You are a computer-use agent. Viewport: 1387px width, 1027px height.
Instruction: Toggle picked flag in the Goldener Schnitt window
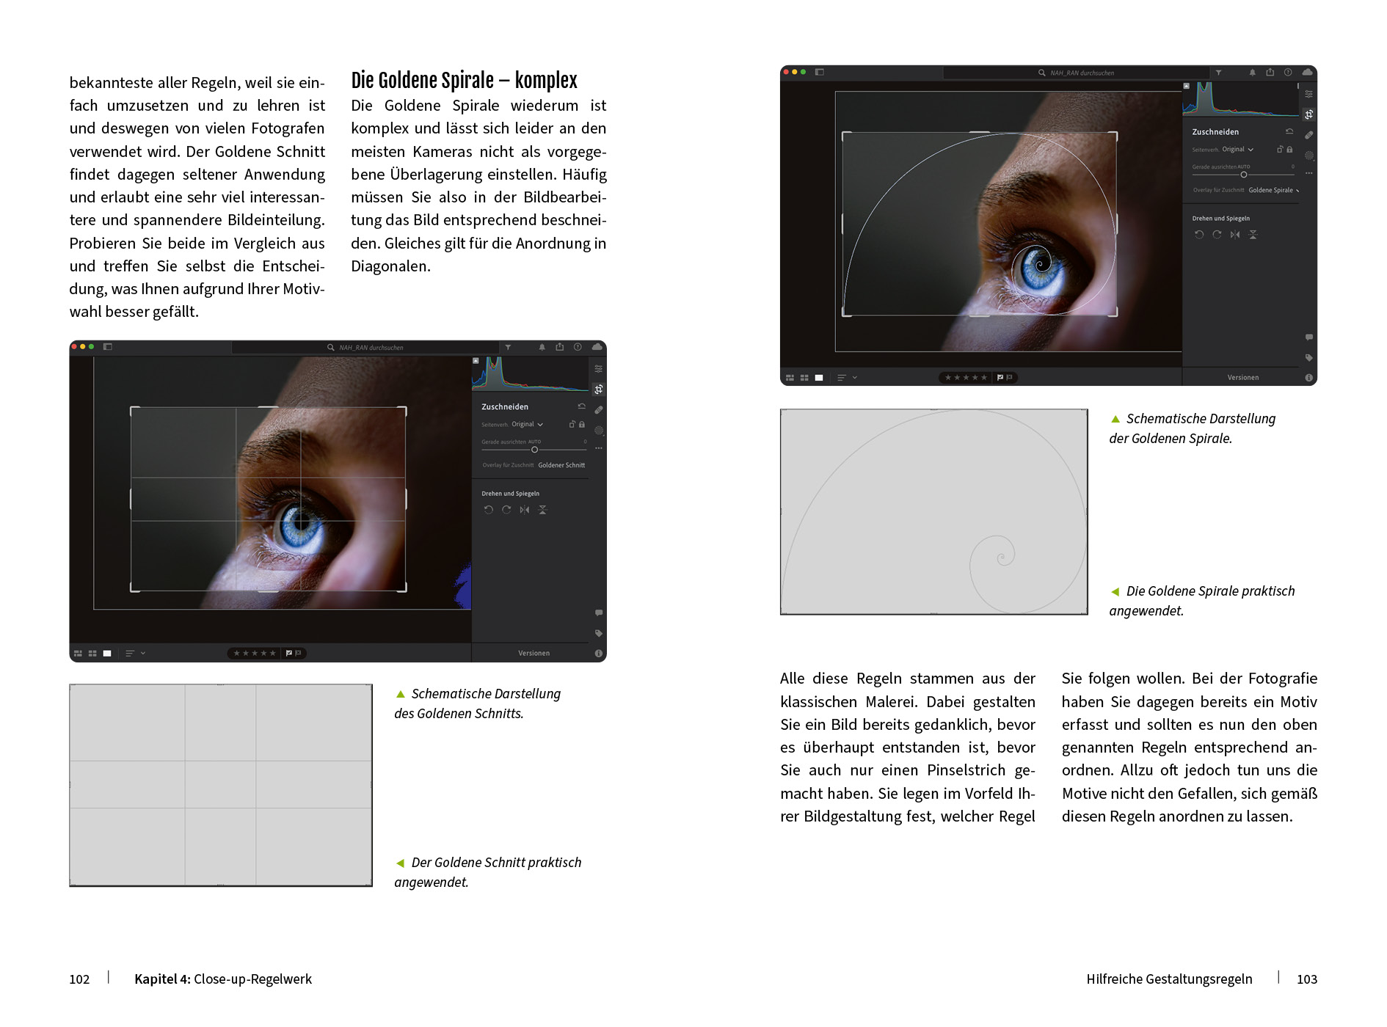click(x=289, y=653)
